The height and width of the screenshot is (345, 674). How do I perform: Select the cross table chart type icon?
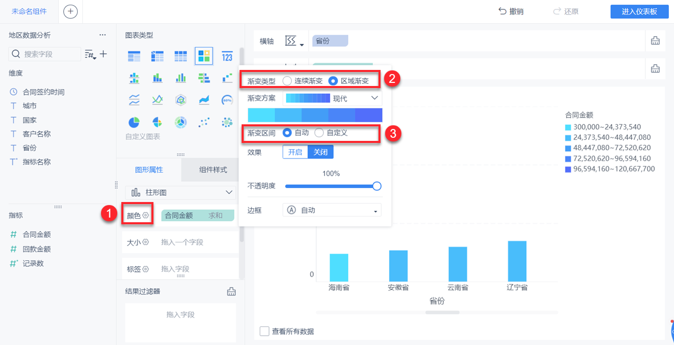click(x=157, y=55)
